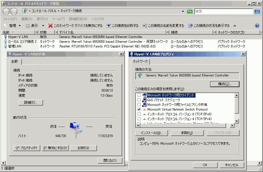Click the help question mark icon
Image resolution: width=263 pixels, height=172 pixels.
[257, 26]
